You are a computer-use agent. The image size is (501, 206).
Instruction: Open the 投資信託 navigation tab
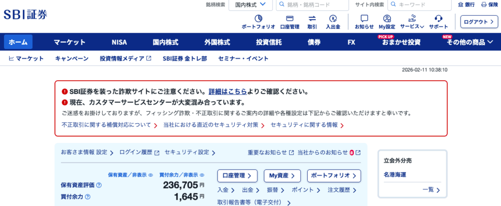coord(269,42)
